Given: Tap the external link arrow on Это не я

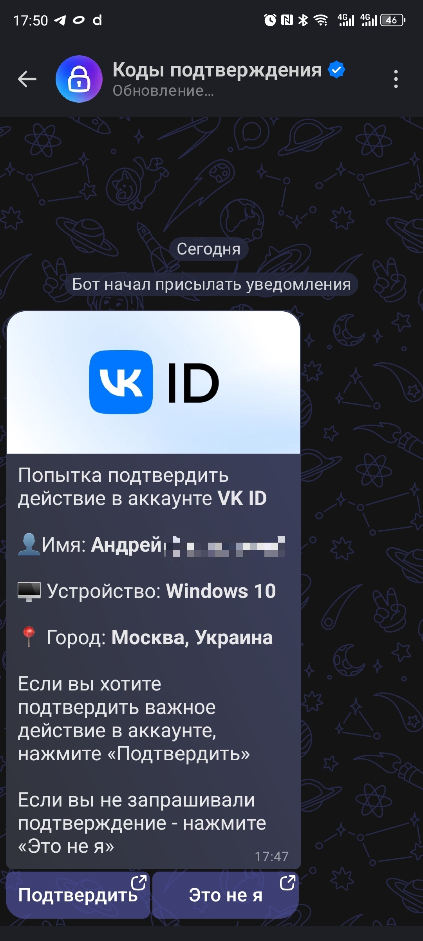Looking at the screenshot, I should 287,883.
